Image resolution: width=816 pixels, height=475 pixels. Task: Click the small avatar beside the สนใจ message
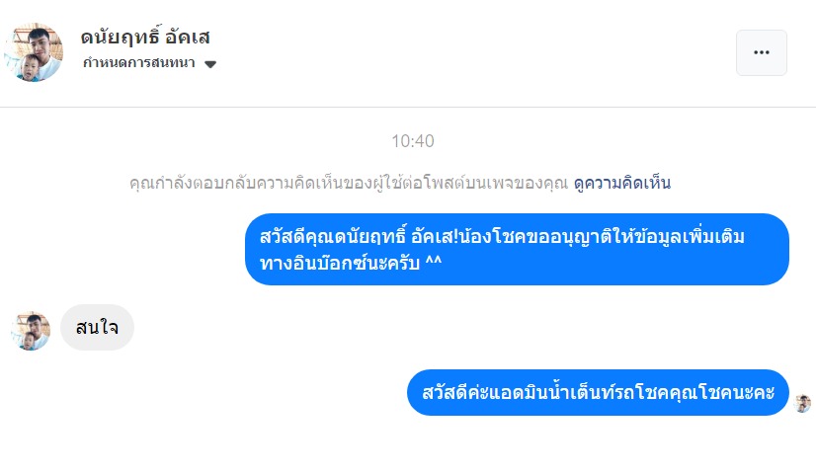(31, 331)
